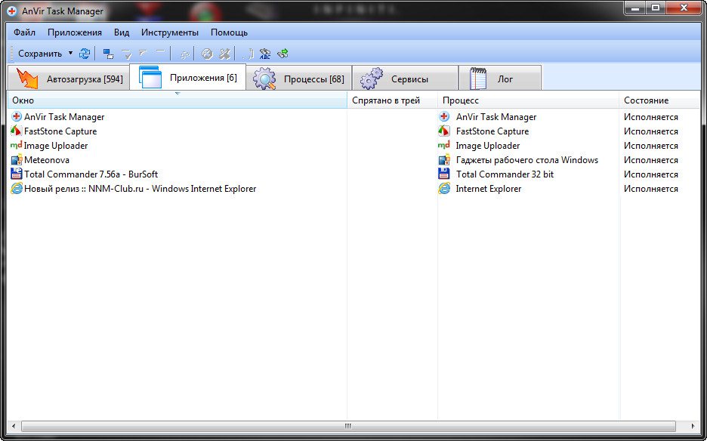Open the Вид menu

click(x=122, y=32)
